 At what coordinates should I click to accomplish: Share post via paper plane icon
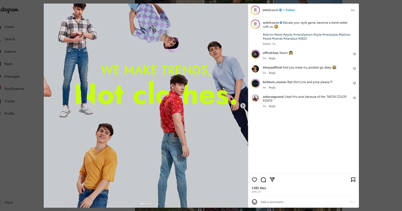[272, 180]
